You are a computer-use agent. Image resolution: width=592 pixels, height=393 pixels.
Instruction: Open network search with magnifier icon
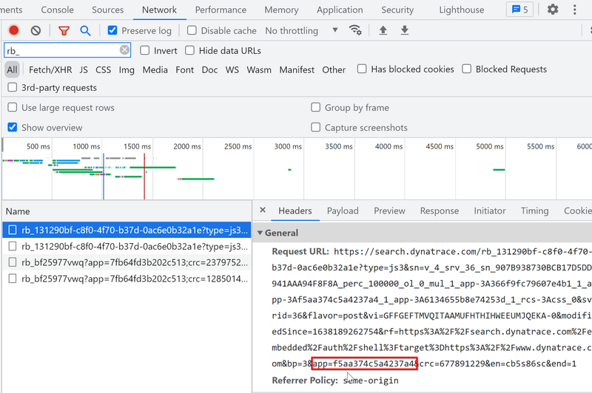85,30
